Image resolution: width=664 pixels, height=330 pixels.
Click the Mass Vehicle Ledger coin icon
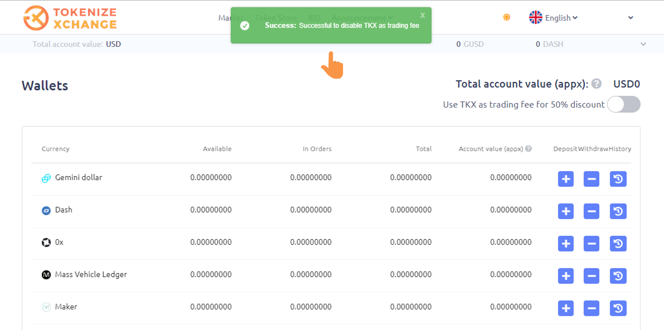pyautogui.click(x=46, y=275)
